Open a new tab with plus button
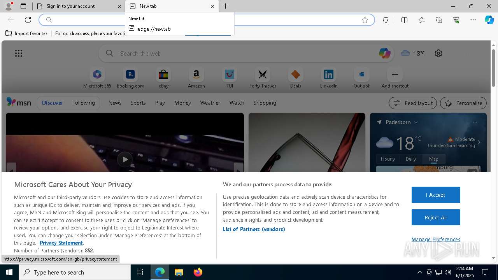This screenshot has height=280, width=498. [x=226, y=6]
